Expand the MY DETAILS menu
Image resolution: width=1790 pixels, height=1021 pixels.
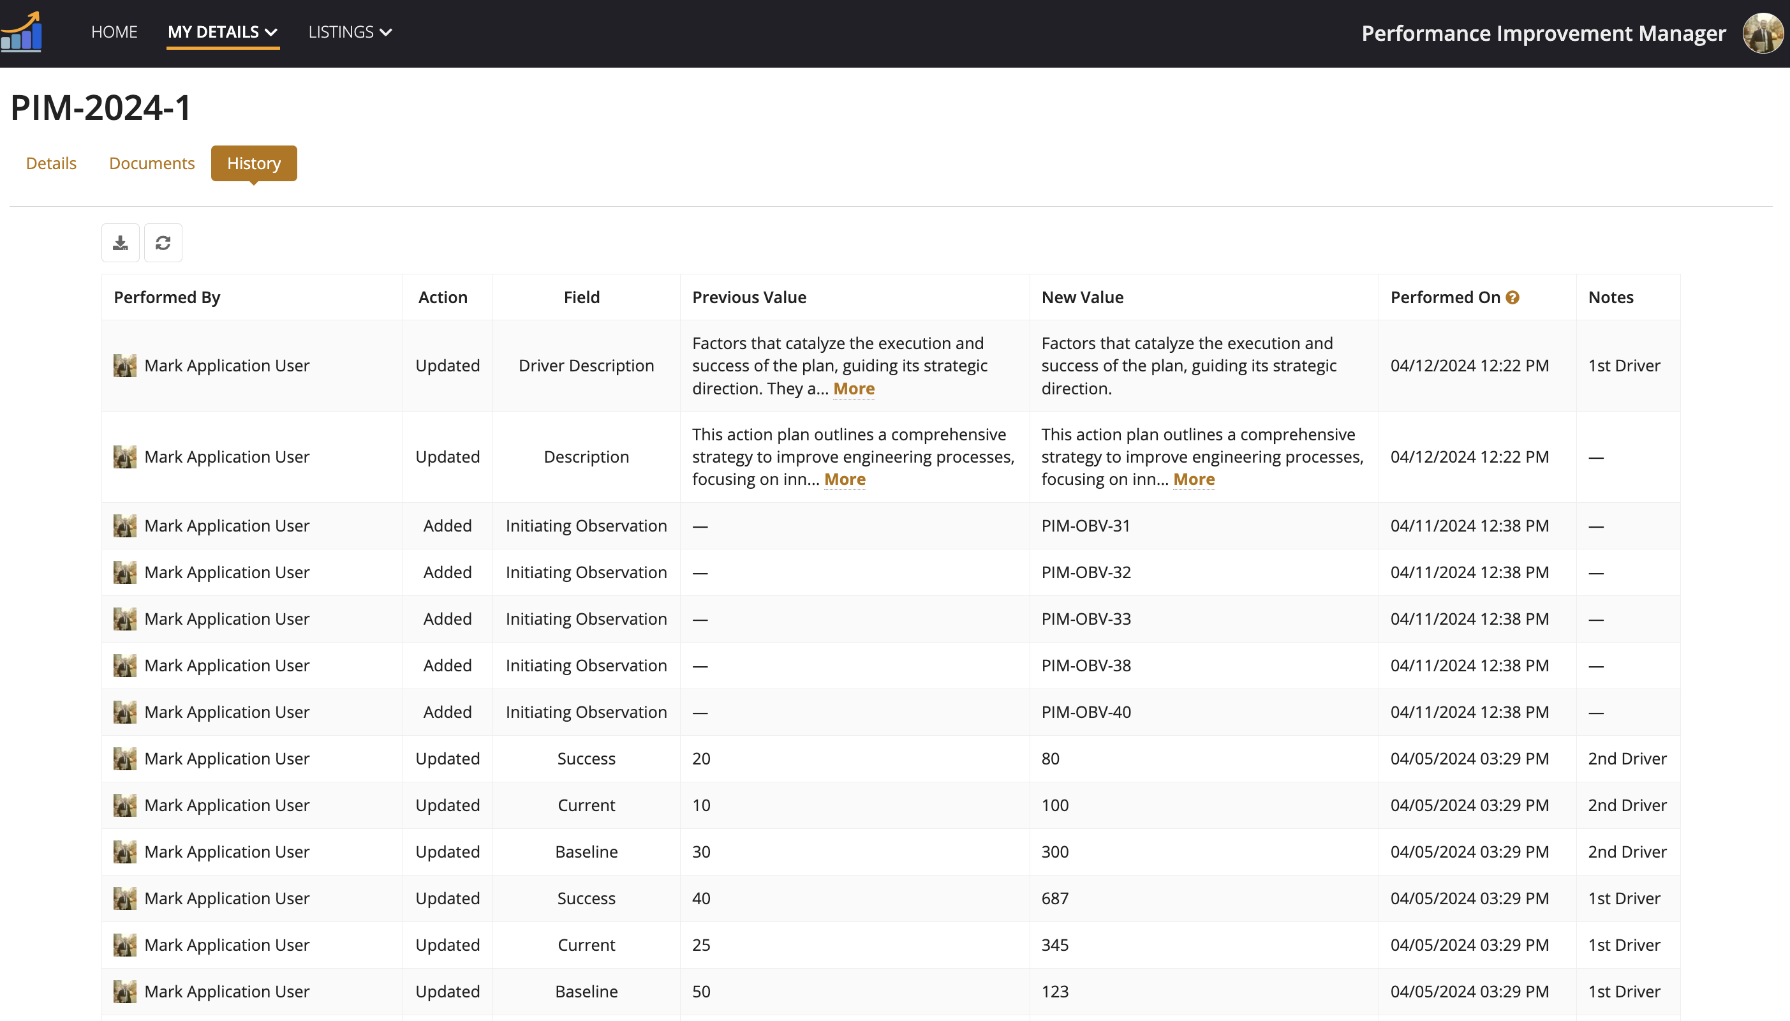(x=223, y=33)
